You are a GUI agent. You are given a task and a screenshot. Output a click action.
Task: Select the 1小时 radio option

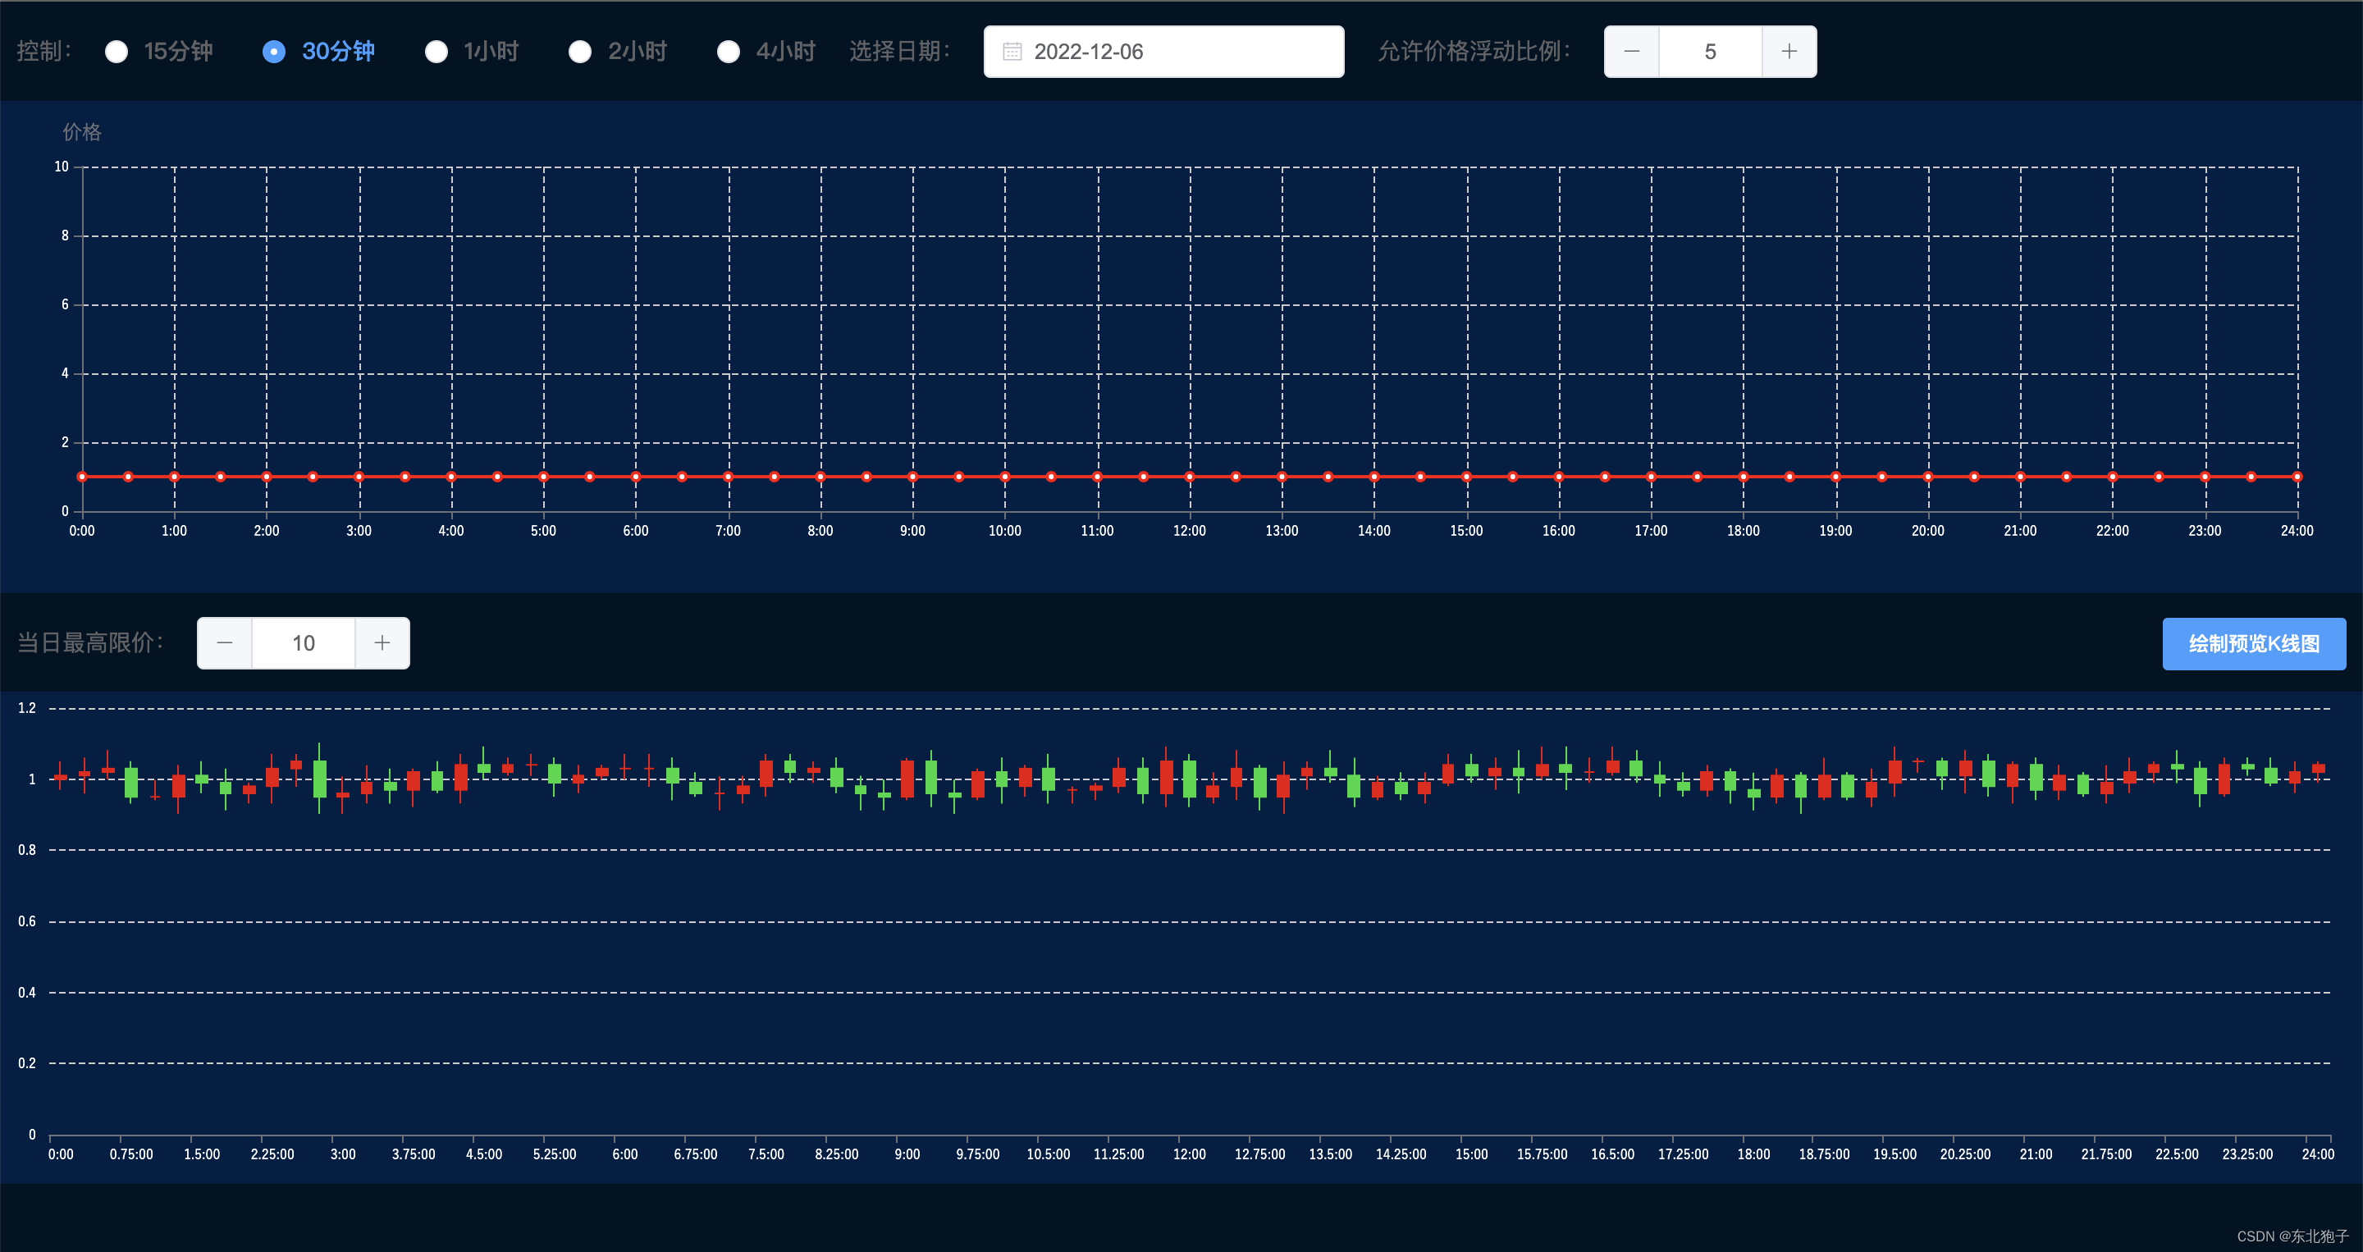tap(472, 52)
